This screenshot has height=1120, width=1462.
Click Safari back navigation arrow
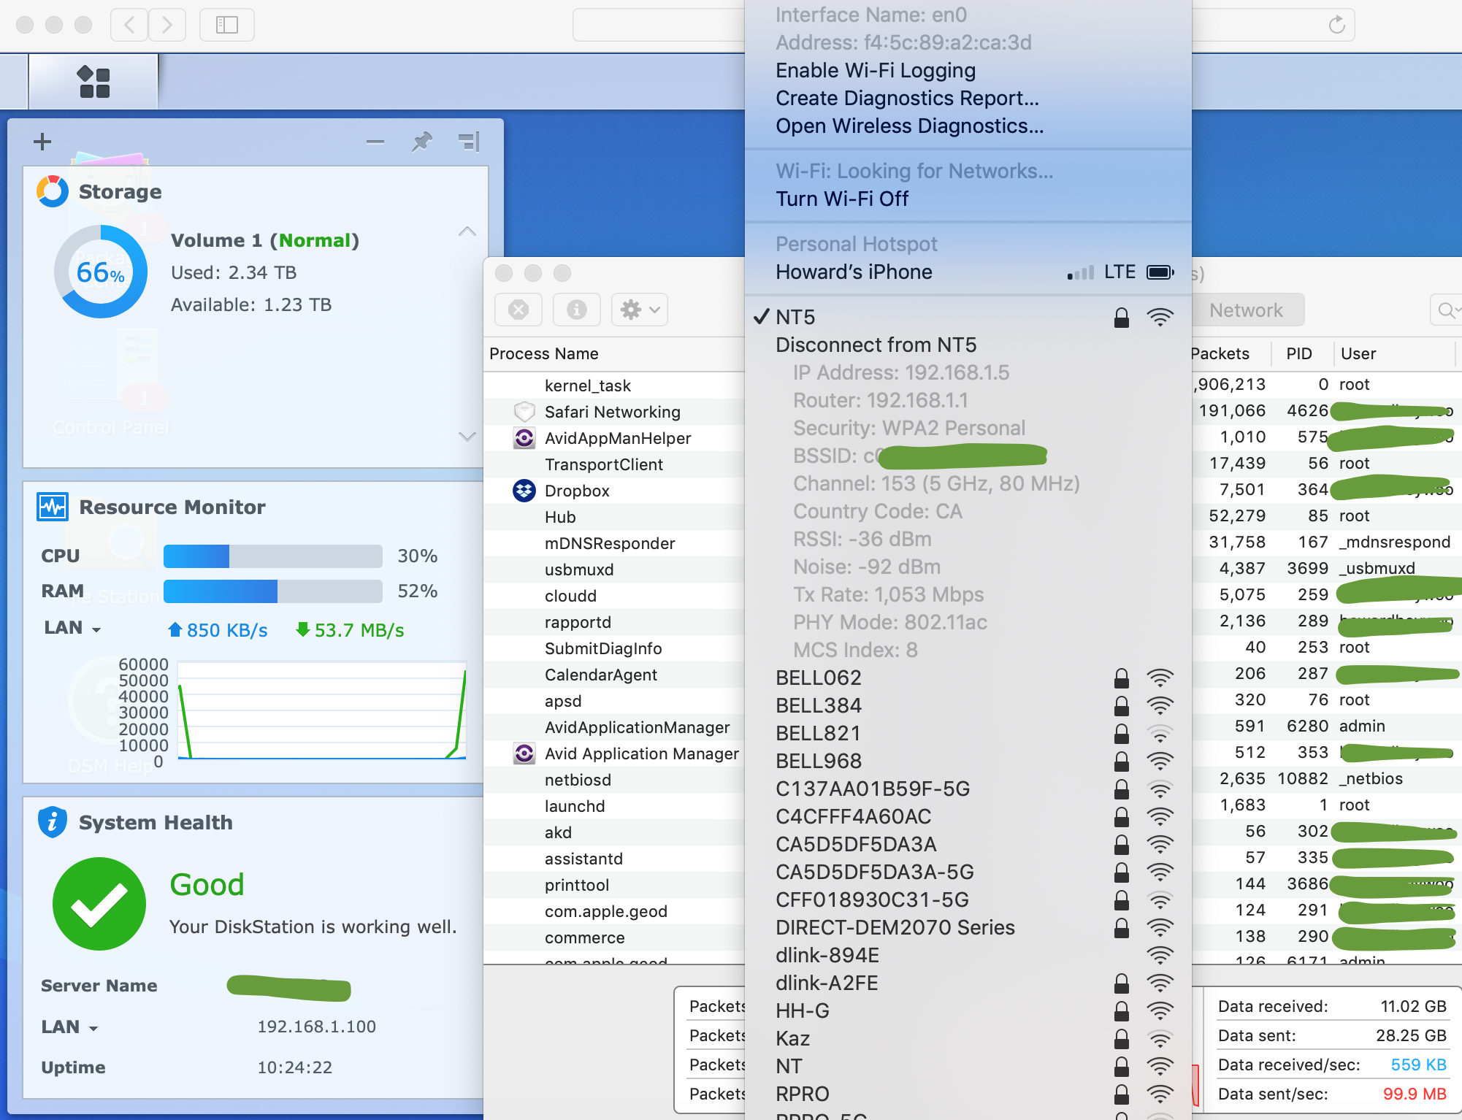click(x=129, y=25)
